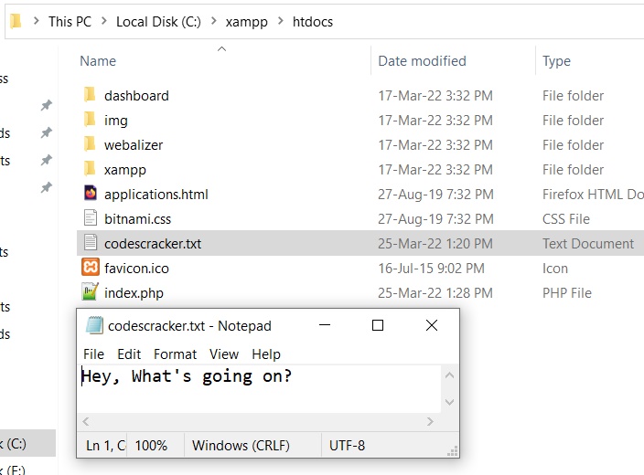Image resolution: width=644 pixels, height=475 pixels.
Task: Navigate to Local Disk (C:) breadcrumb
Action: (158, 21)
